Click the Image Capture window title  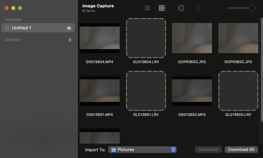click(x=98, y=6)
